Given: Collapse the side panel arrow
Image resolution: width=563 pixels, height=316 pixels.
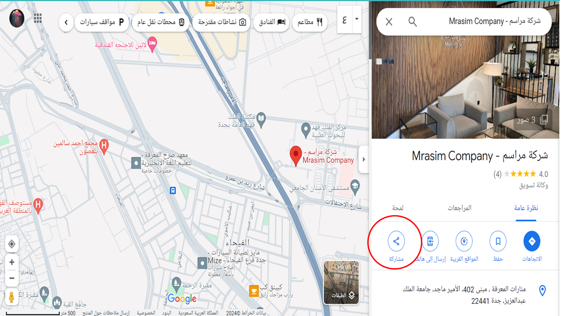Looking at the screenshot, I should (x=363, y=159).
